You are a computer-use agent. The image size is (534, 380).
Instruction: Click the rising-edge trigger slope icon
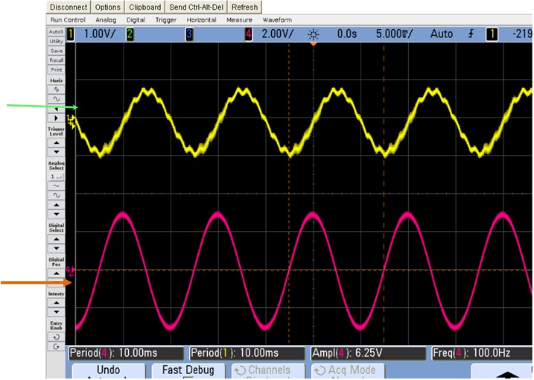coord(471,34)
